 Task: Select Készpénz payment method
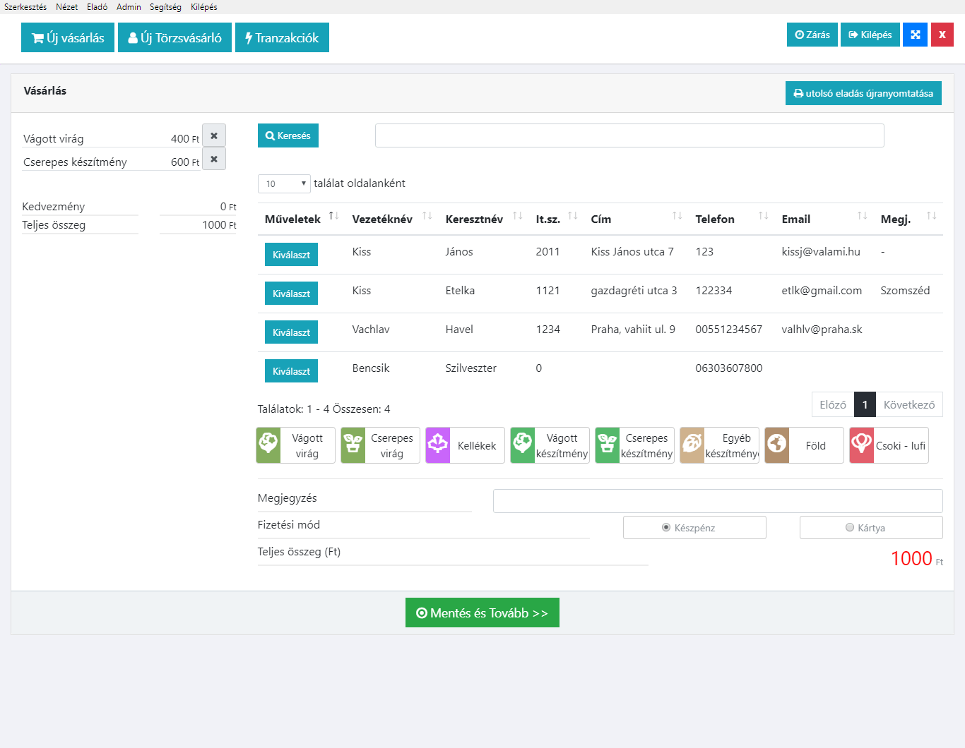click(x=666, y=528)
